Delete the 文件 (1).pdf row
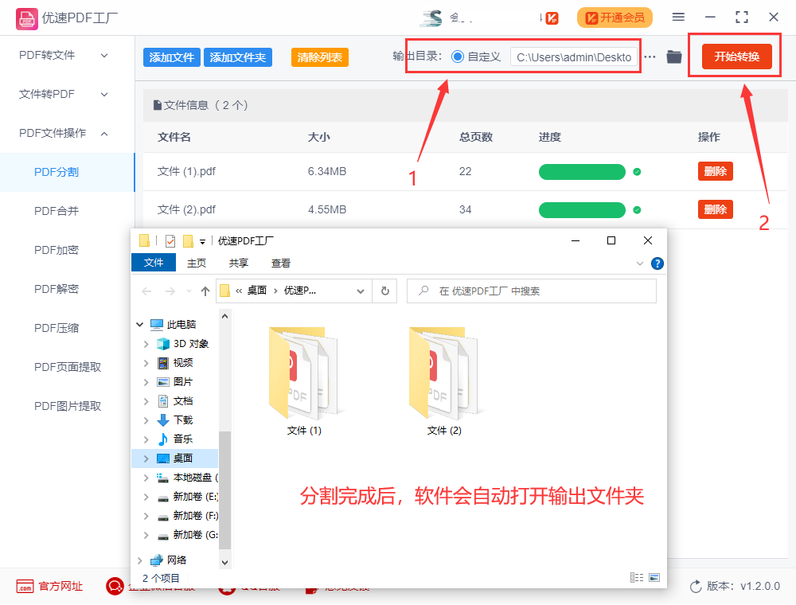 716,172
